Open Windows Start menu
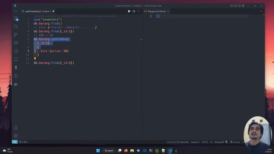The image size is (274, 154). tap(98, 151)
